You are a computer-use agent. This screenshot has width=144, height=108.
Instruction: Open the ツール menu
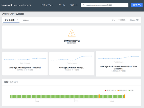click(x=62, y=5)
